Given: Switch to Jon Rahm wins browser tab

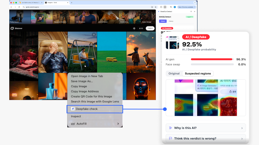Looking at the screenshot, I should [x=31, y=3].
